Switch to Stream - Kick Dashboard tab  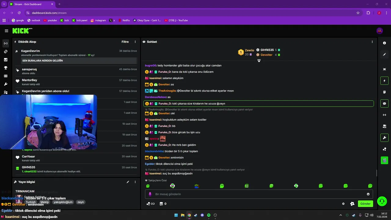pos(31,4)
